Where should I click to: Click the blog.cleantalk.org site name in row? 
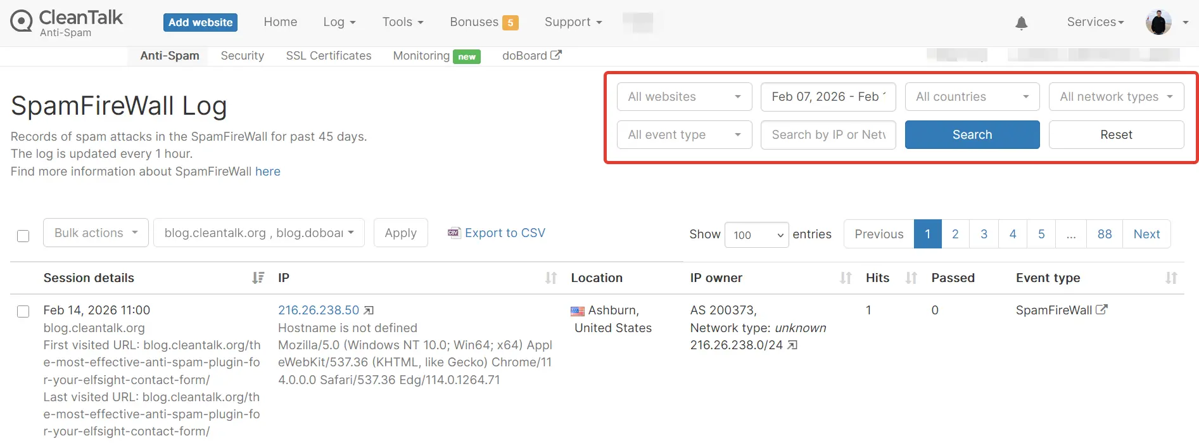click(94, 328)
